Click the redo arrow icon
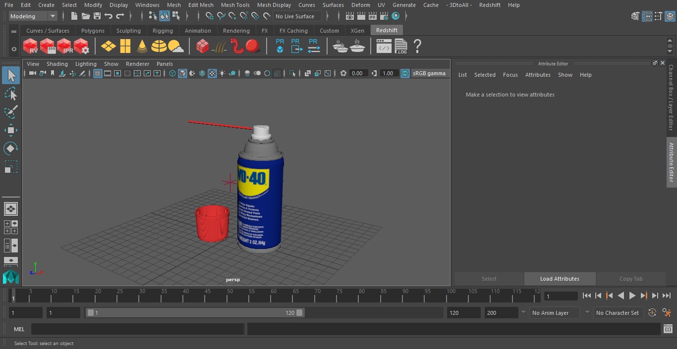Viewport: 677px width, 349px height. click(120, 16)
